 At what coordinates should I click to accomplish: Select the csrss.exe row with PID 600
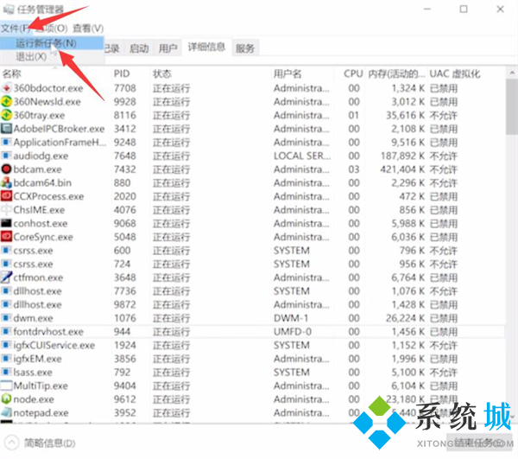[252, 251]
